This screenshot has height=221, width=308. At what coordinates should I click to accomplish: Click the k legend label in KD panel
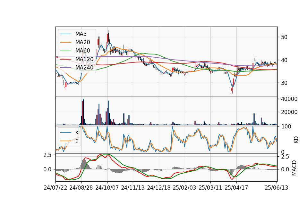pos(77,132)
